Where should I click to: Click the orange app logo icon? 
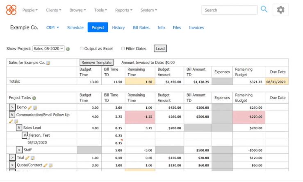pyautogui.click(x=11, y=10)
